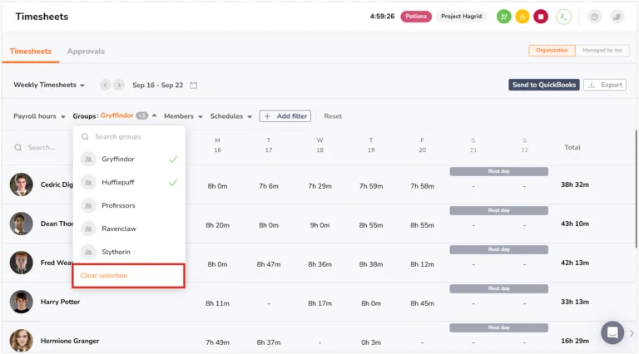Click Fred Weasley's avatar

[x=21, y=263]
